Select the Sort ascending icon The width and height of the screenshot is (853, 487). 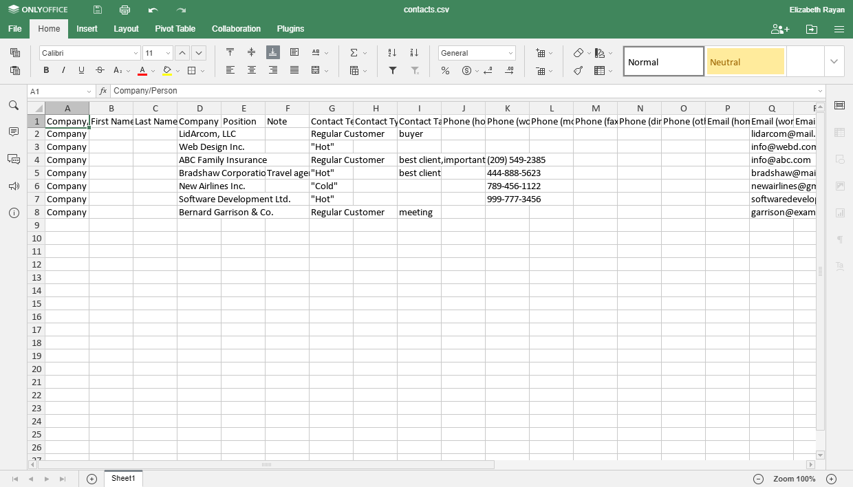click(393, 52)
